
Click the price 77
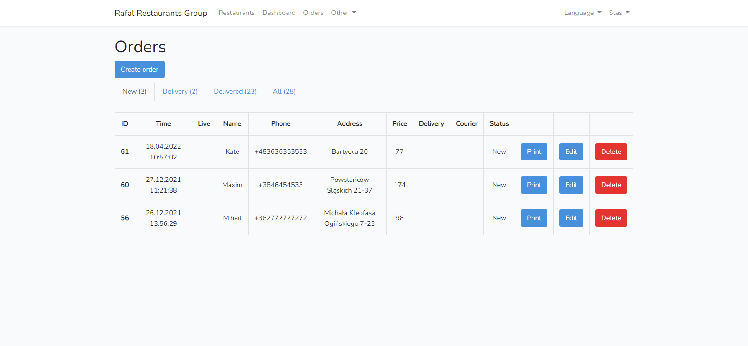coord(400,151)
